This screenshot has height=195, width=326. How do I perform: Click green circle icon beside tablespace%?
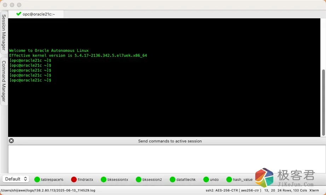click(x=37, y=179)
